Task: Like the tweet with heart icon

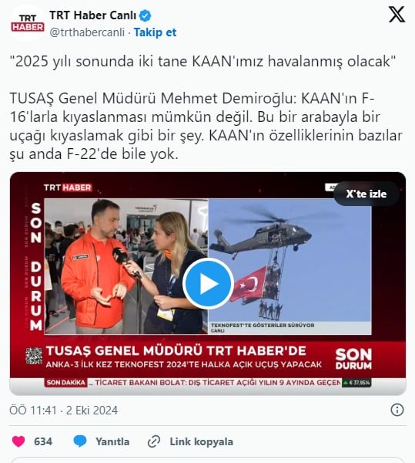Action: tap(18, 441)
